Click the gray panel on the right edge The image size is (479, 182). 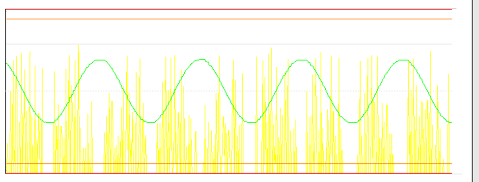point(476,91)
